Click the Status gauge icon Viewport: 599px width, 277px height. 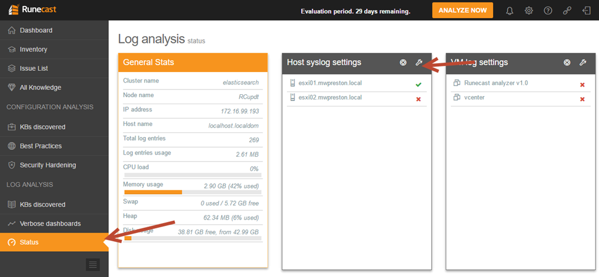(12, 242)
